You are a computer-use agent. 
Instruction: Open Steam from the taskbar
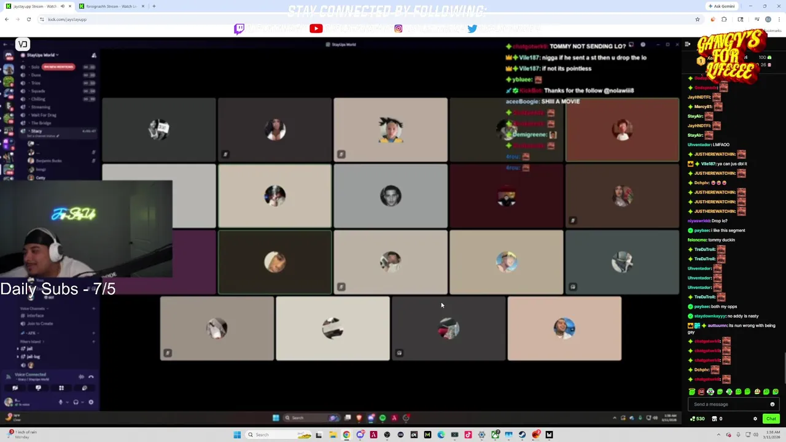[522, 435]
